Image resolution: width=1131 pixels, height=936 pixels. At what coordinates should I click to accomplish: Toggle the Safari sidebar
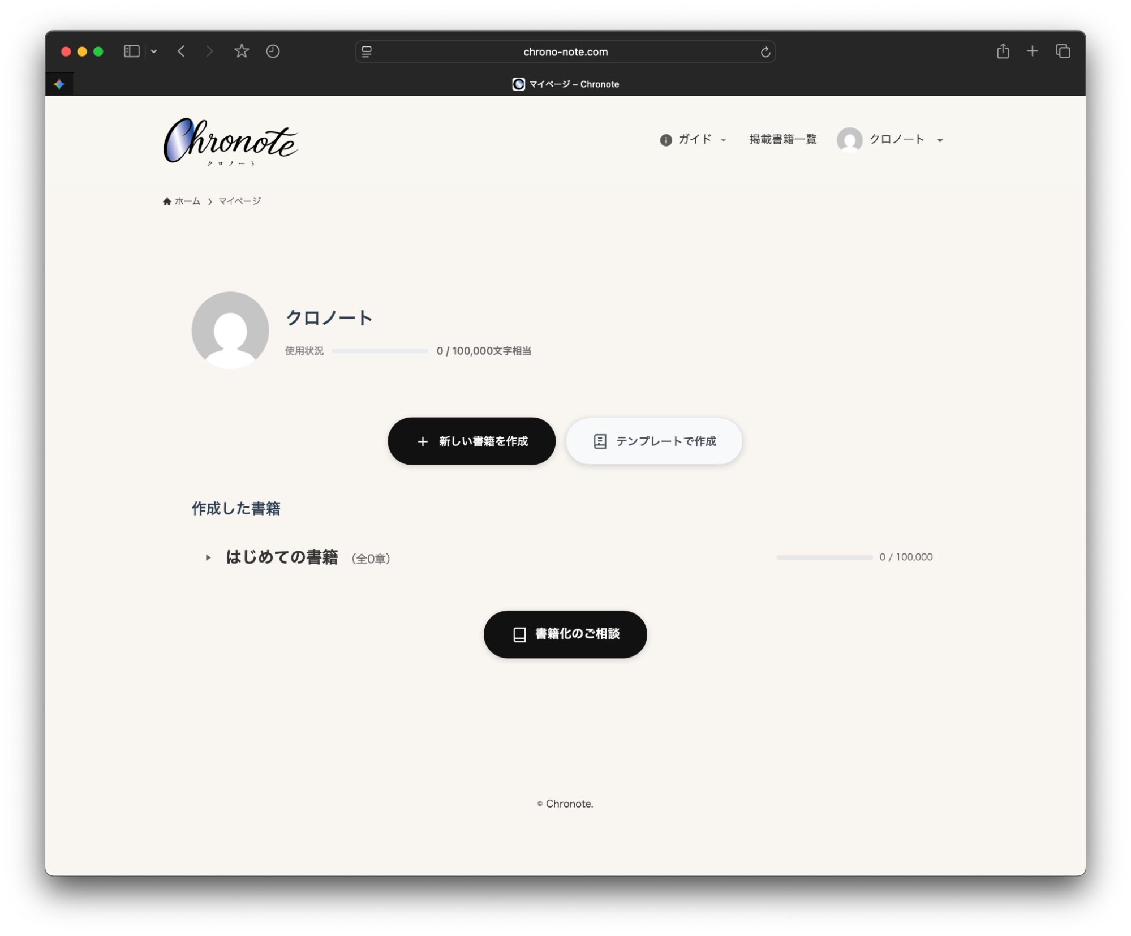[x=131, y=51]
